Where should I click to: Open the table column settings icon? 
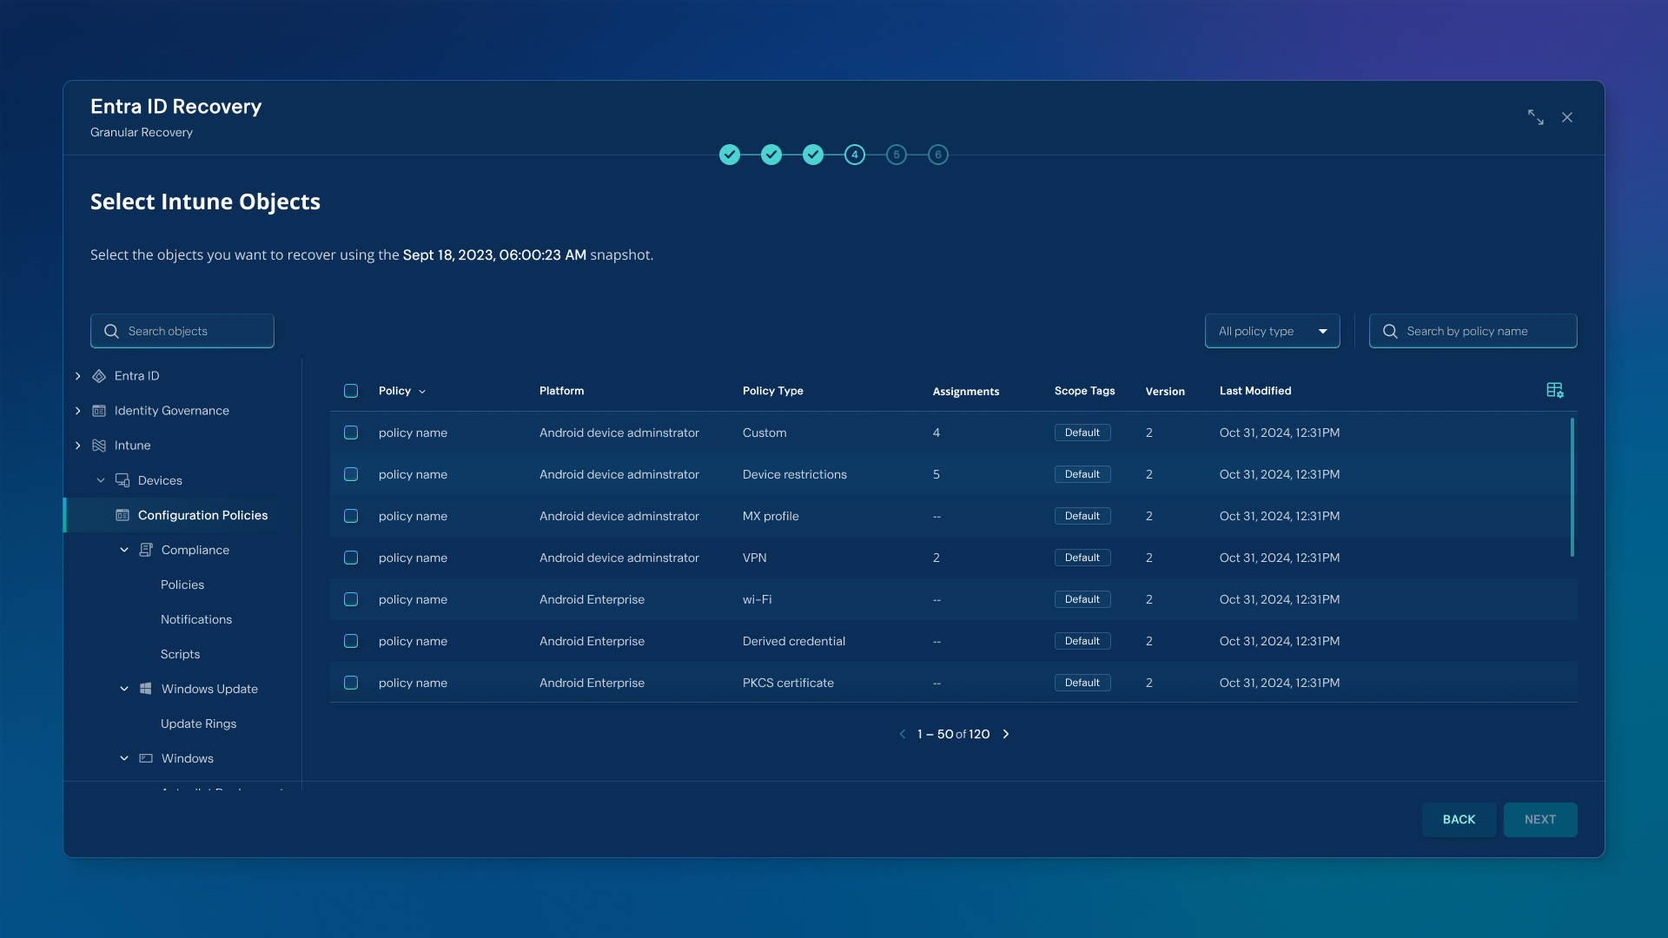pyautogui.click(x=1555, y=391)
